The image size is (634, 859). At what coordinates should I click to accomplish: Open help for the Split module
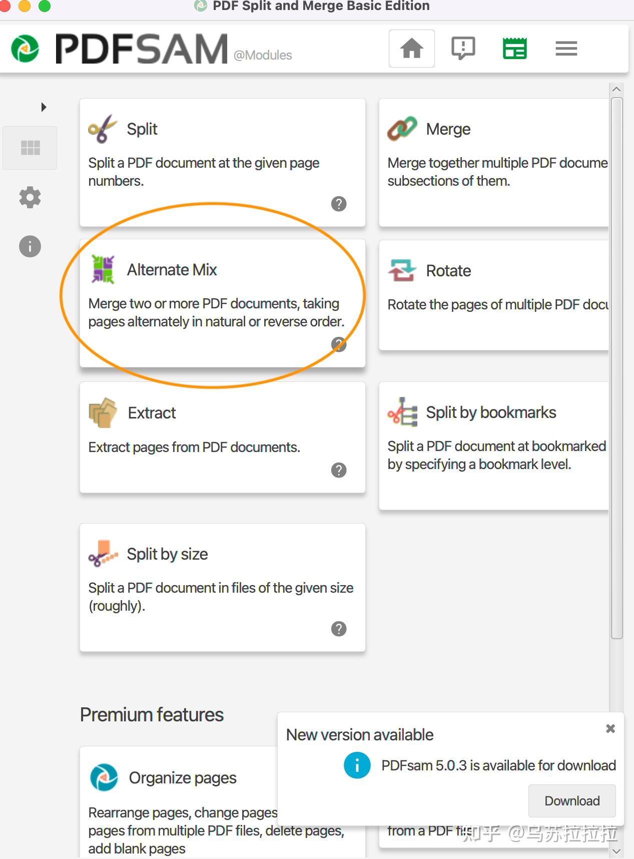coord(339,204)
